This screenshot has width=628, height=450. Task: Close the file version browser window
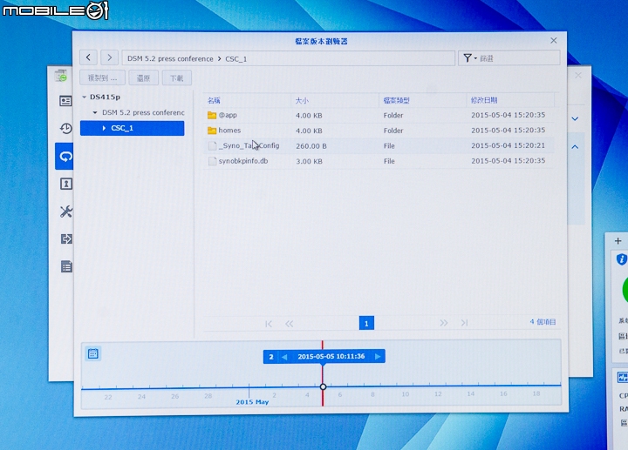pyautogui.click(x=554, y=40)
